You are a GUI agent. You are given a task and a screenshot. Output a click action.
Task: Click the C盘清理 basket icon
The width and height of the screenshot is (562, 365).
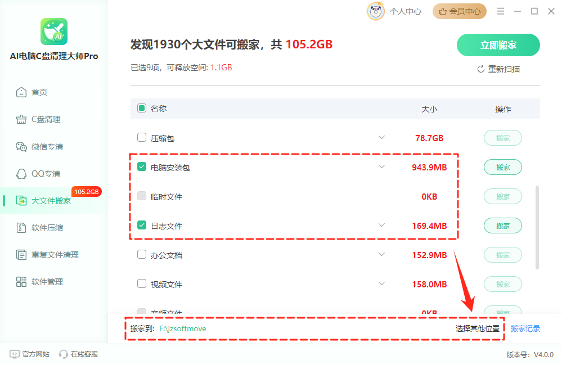[21, 119]
